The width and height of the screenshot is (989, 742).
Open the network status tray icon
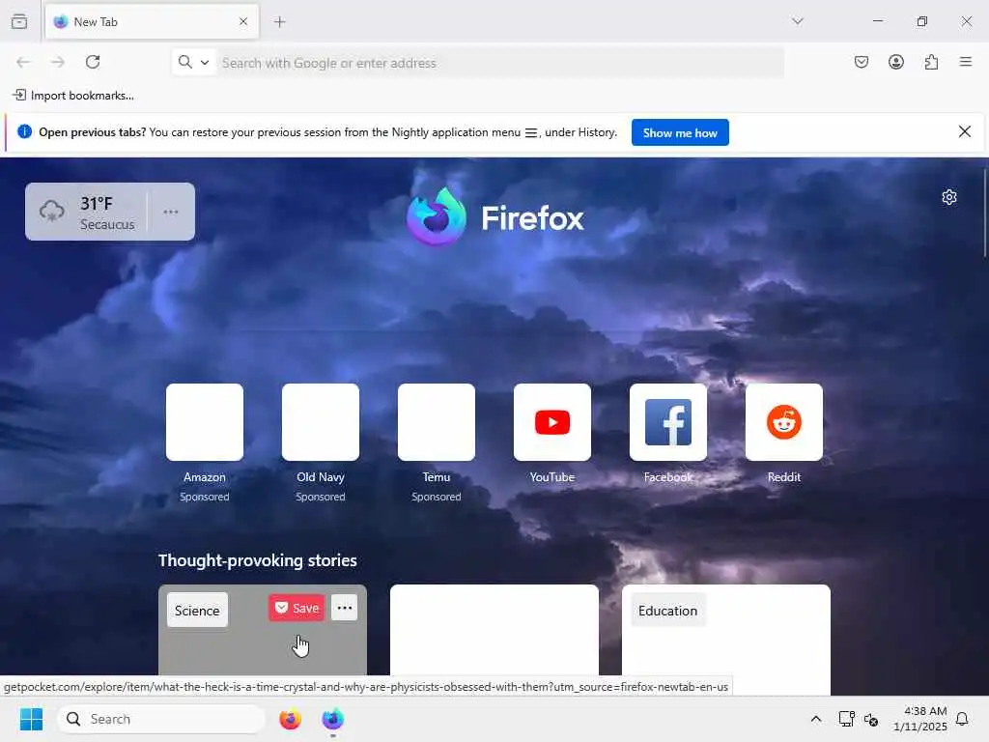click(x=846, y=719)
